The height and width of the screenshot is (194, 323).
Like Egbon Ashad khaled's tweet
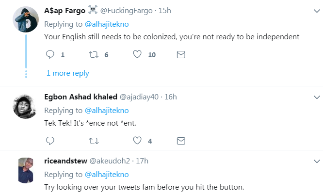(x=138, y=141)
